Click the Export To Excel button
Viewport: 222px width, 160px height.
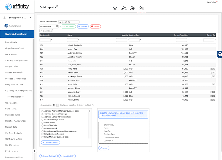click(48, 156)
